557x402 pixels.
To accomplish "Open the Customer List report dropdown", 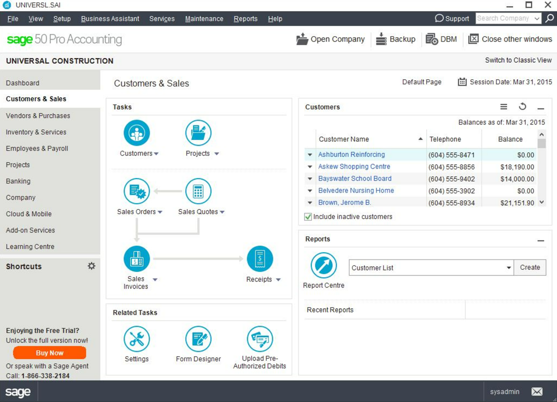I will click(x=508, y=268).
